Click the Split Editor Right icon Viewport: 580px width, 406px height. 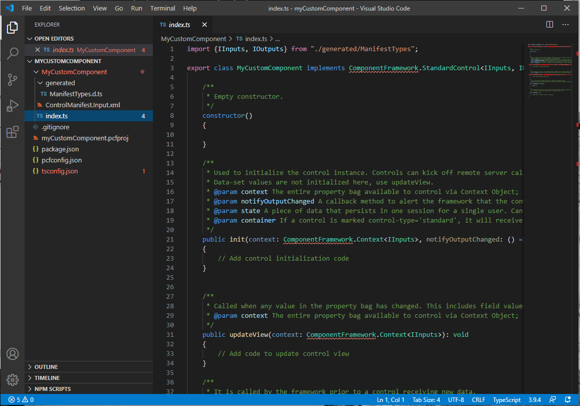[x=549, y=25]
